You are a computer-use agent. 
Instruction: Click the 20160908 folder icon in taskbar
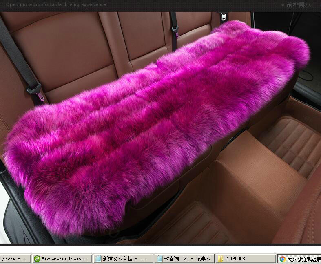220,259
